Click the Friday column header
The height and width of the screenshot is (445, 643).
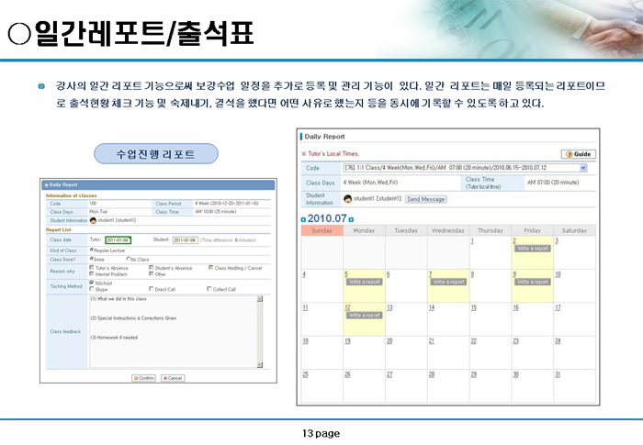pos(532,230)
